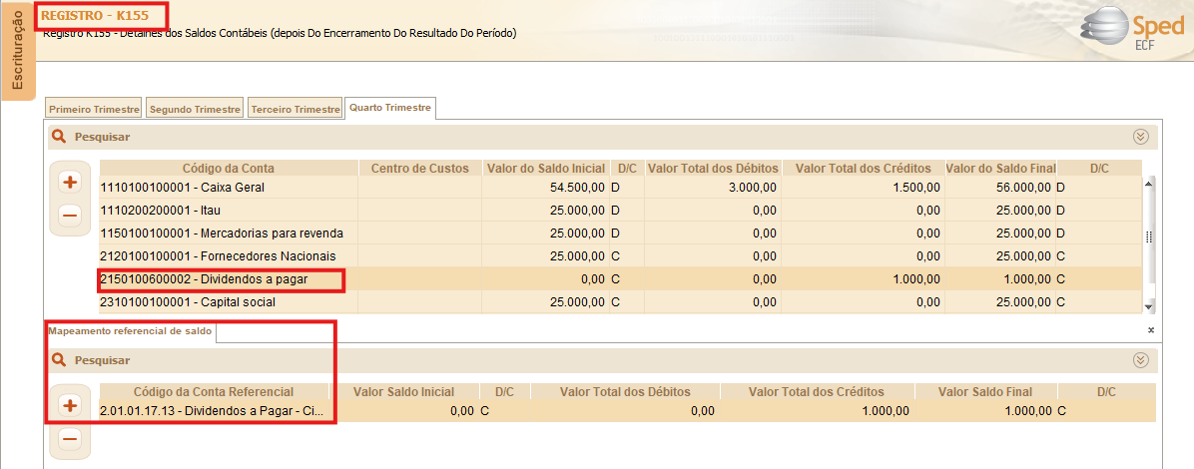Viewport: 1194px width, 469px height.
Task: Click the search magnifier in lower Pesquisar bar
Action: pyautogui.click(x=59, y=360)
